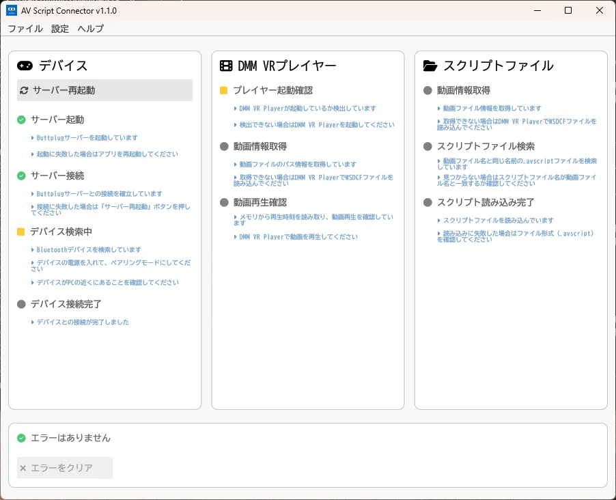Click the サーバー起動 step heading
The image size is (616, 500).
point(57,120)
